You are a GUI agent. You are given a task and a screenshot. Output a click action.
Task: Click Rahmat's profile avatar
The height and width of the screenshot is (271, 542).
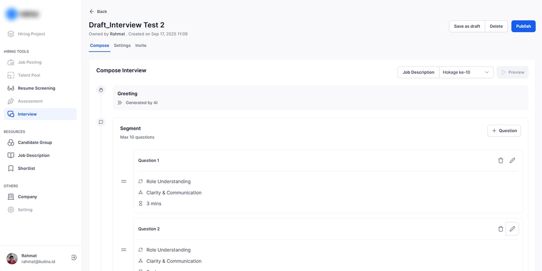(x=12, y=258)
